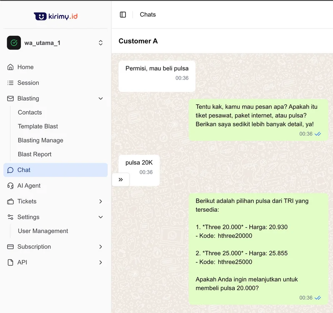This screenshot has width=333, height=313.
Task: Click the Blasting envelope icon
Action: (x=10, y=99)
